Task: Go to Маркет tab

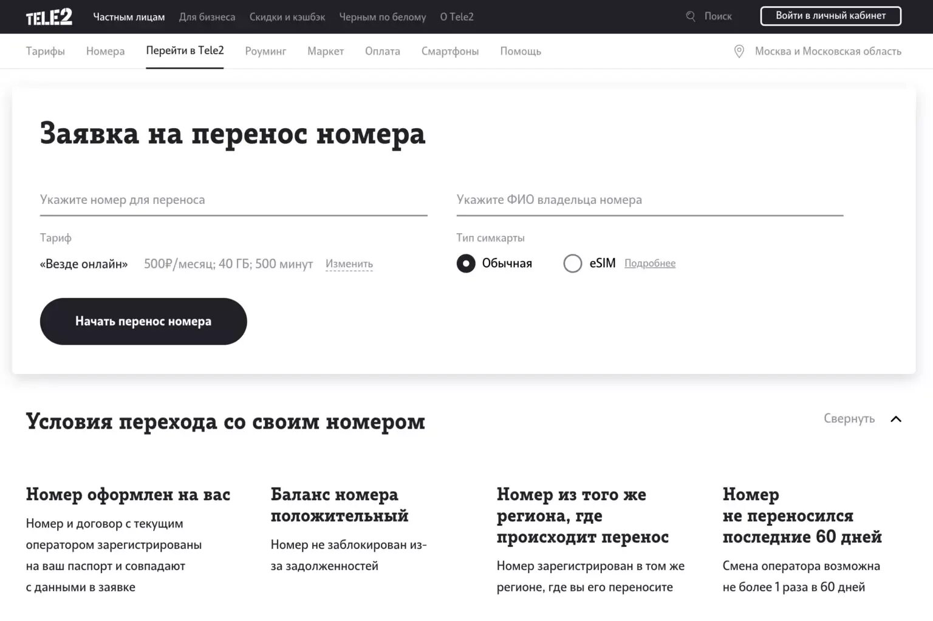Action: (326, 52)
